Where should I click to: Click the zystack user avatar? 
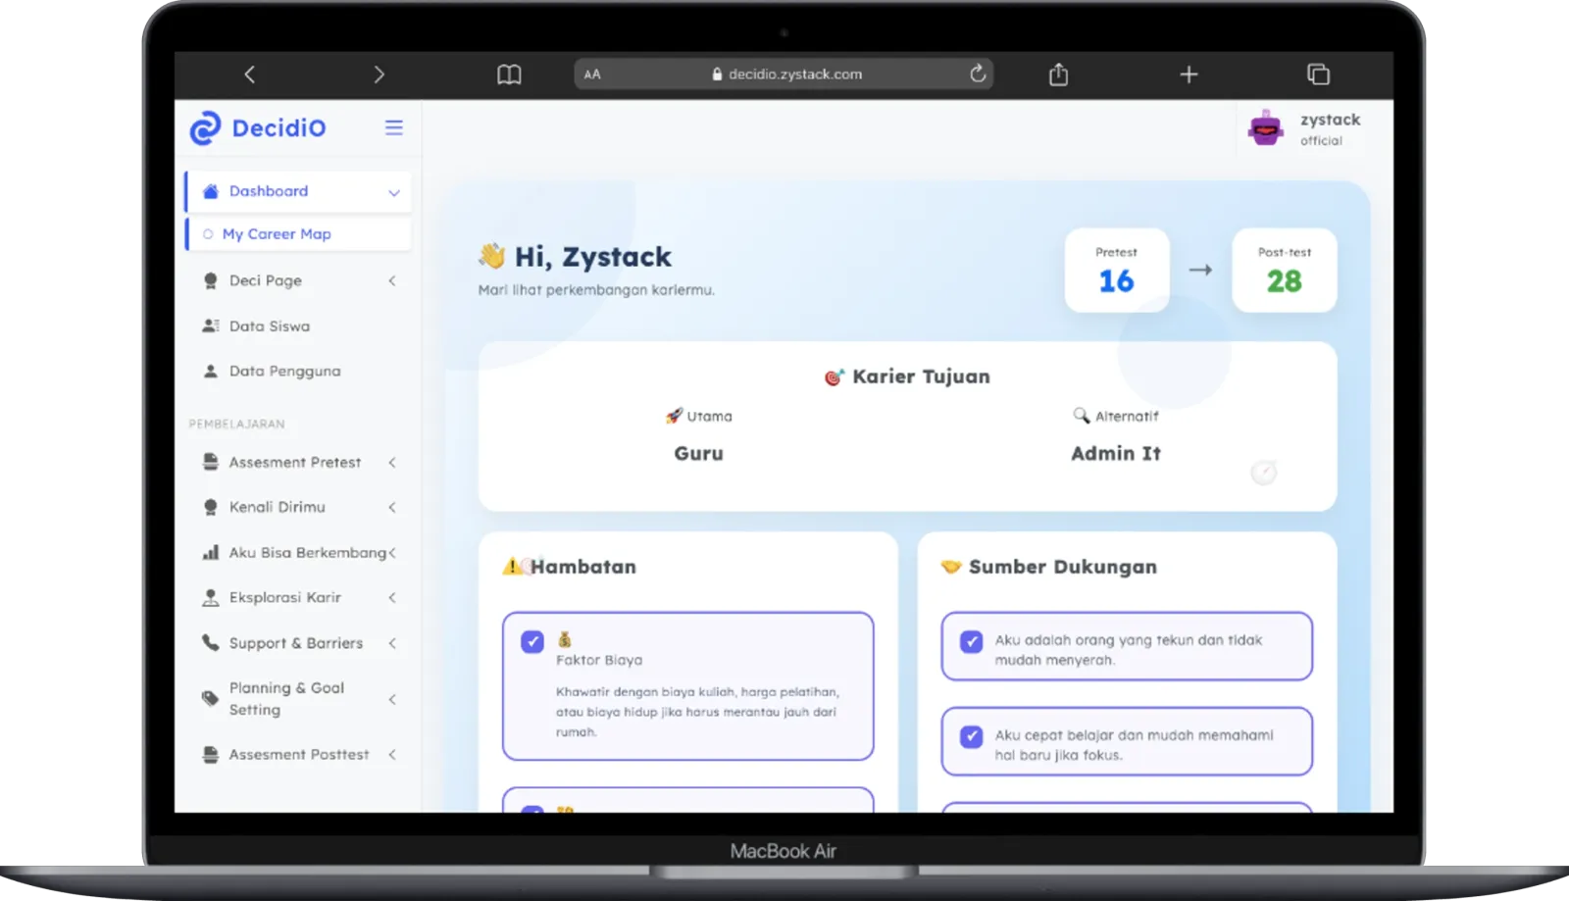1266,128
